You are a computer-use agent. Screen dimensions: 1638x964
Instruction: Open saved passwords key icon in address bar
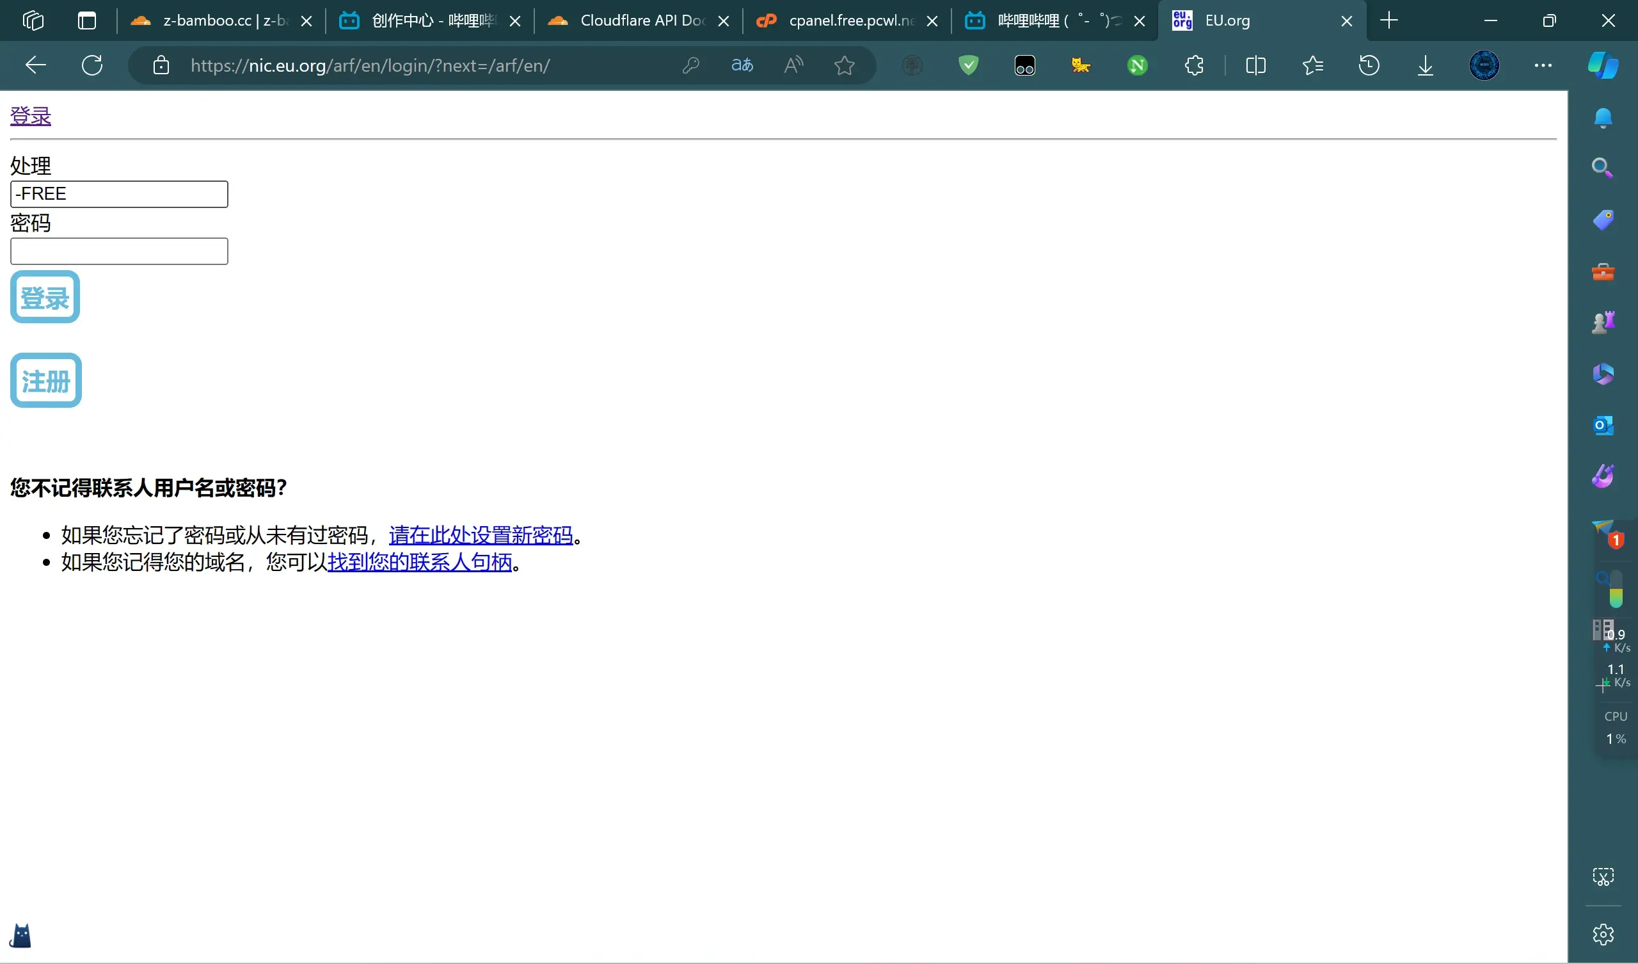pos(691,65)
